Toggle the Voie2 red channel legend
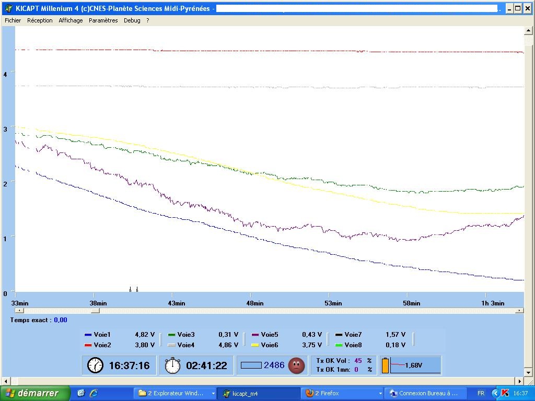The height and width of the screenshot is (401, 535). pos(102,345)
